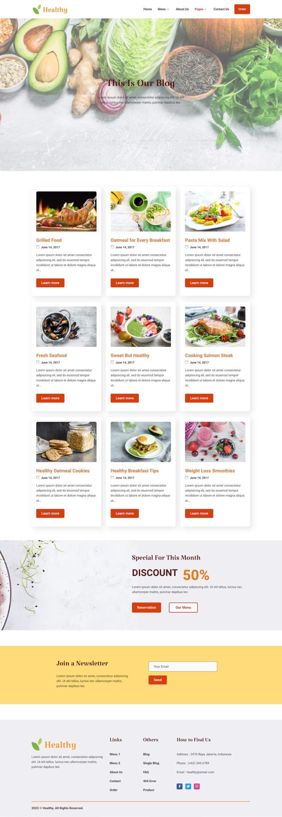Open the Pasta Mix With Salad title link
This screenshot has width=282, height=817.
tap(207, 240)
